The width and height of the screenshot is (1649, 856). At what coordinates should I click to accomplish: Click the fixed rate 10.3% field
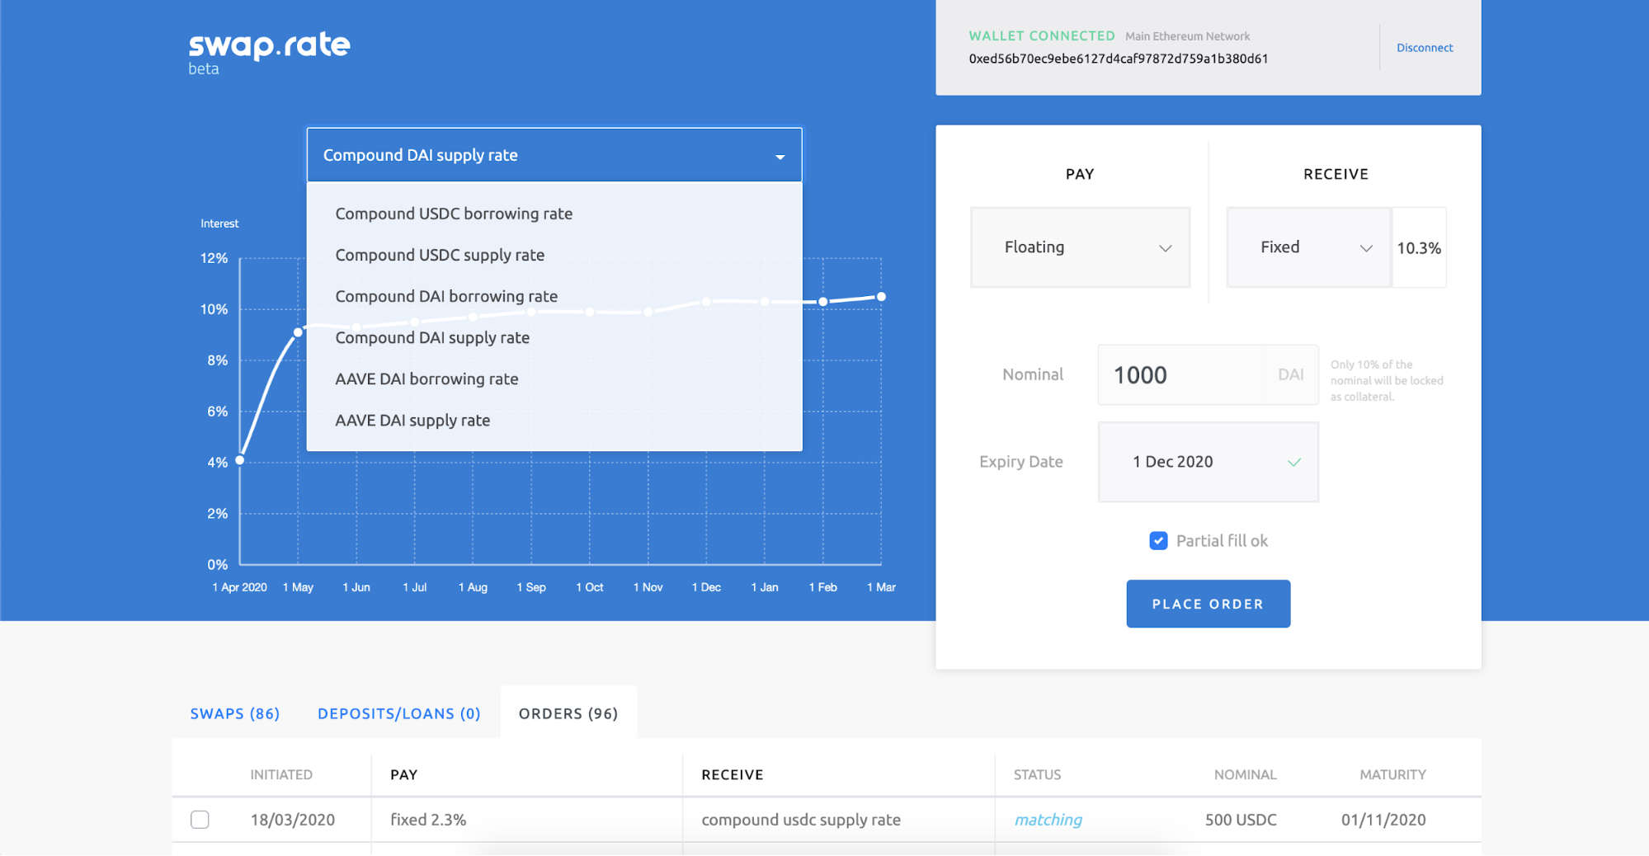1419,247
